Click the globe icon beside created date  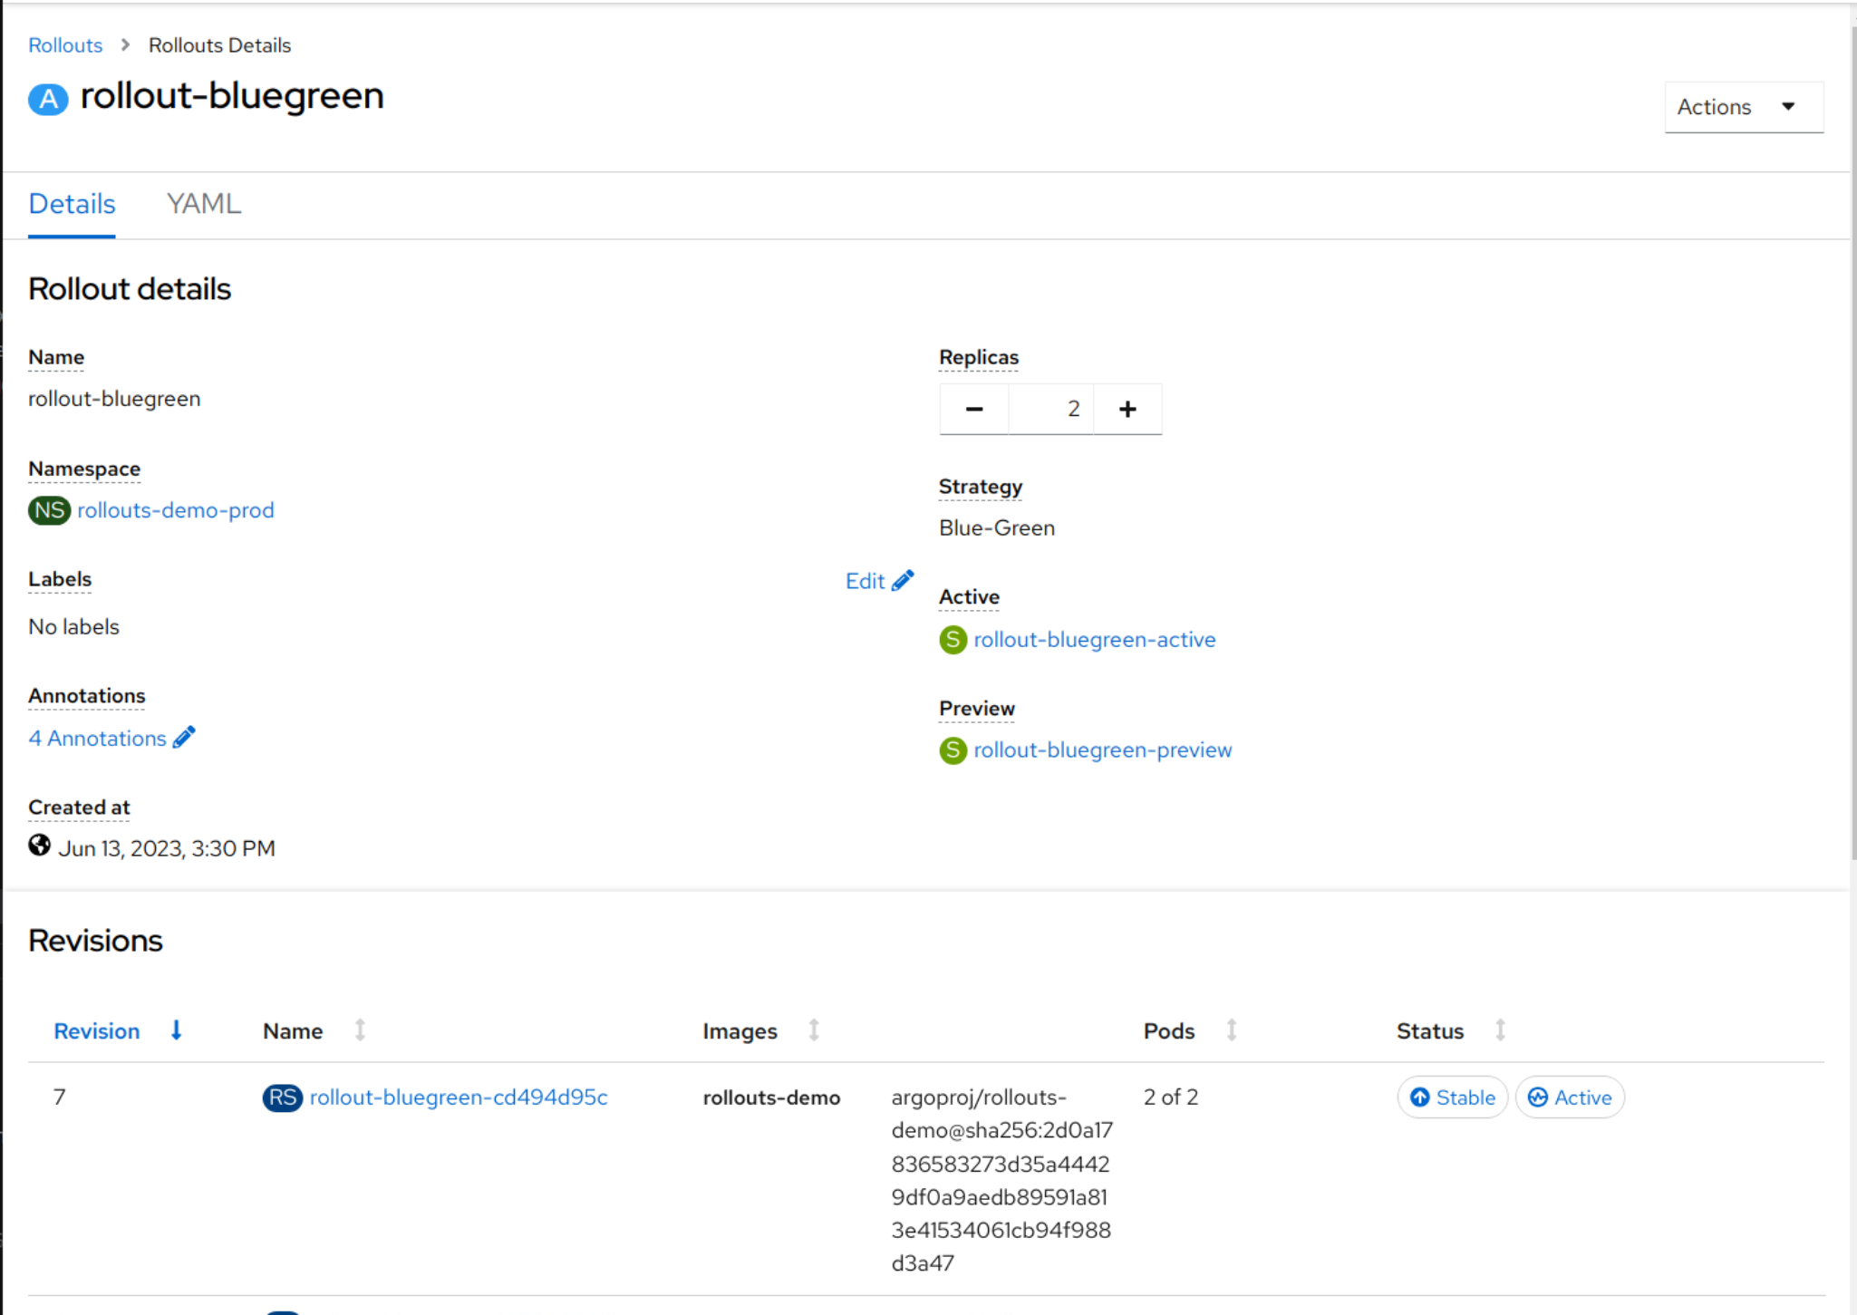39,846
